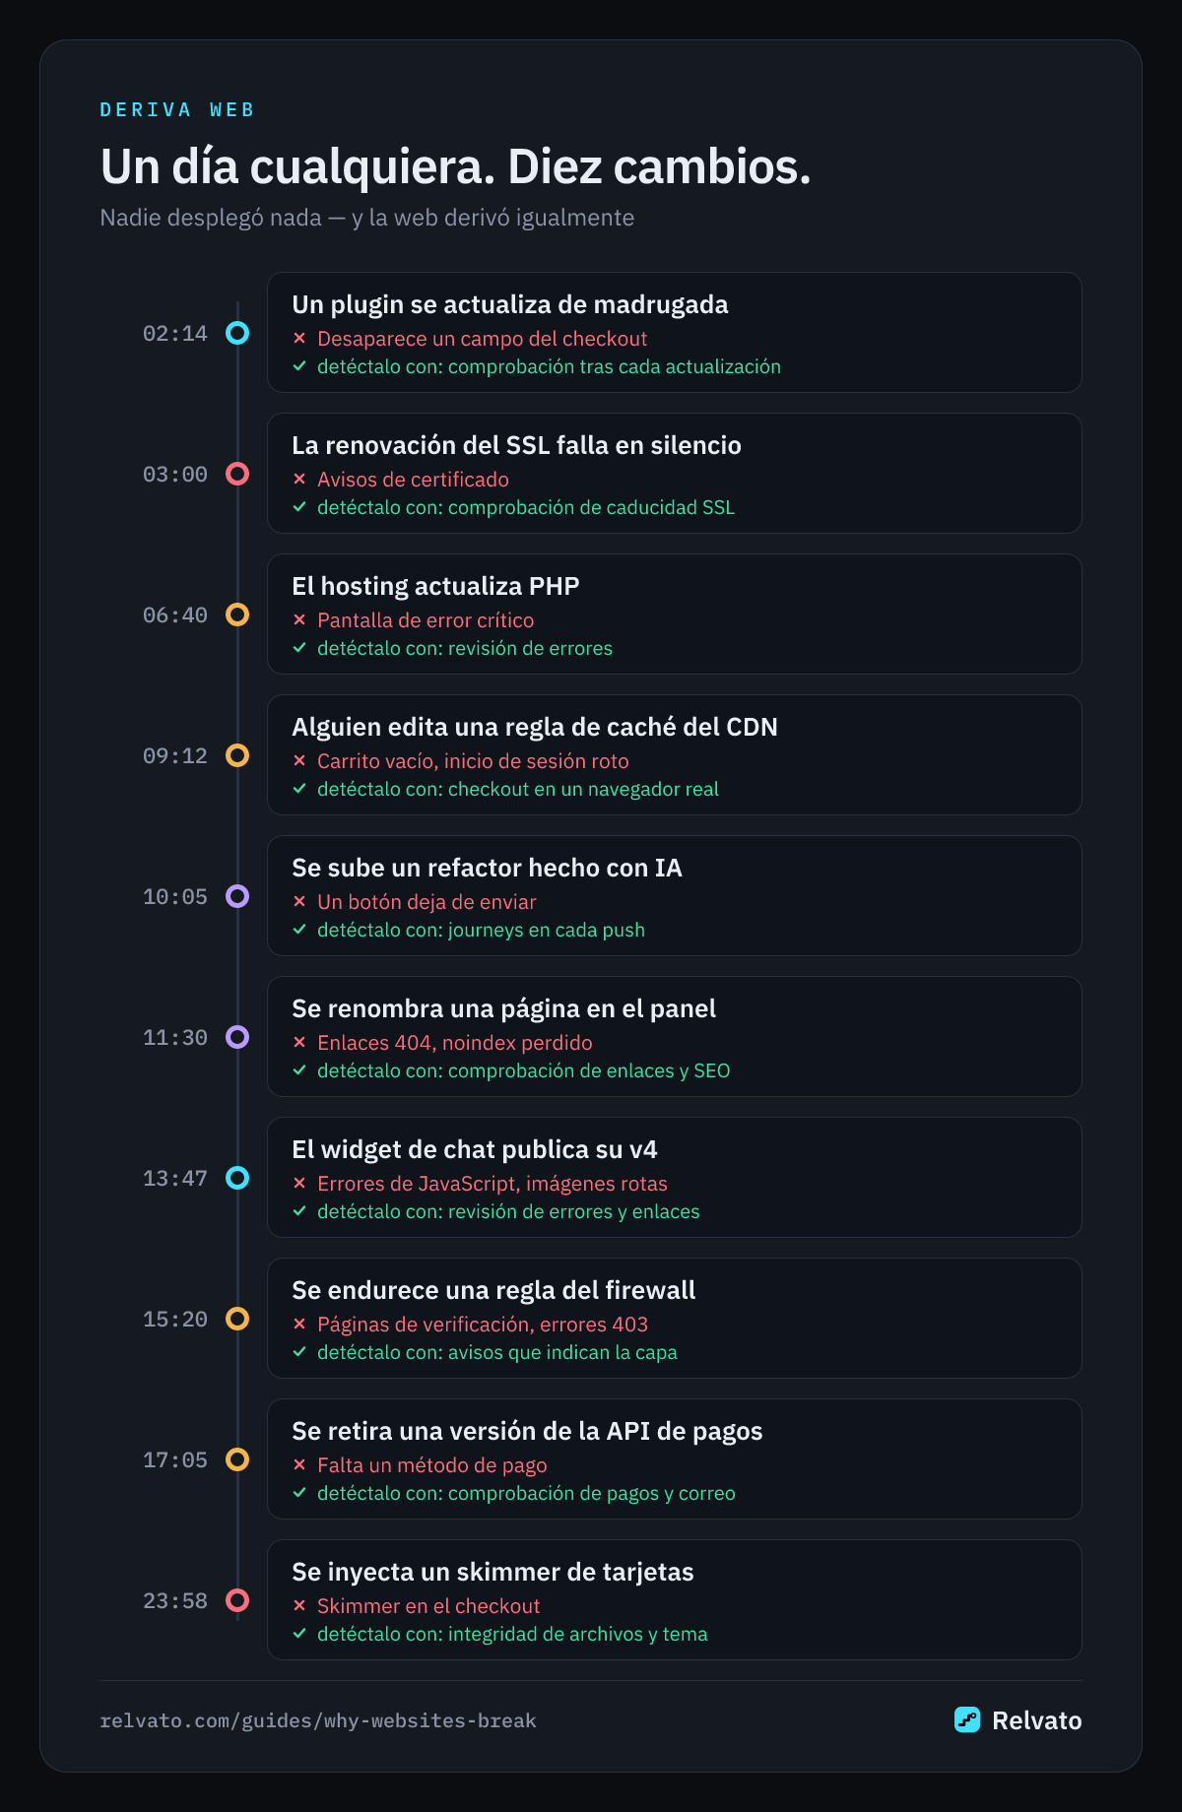
Task: Click the Relvato logo icon in footer
Action: (x=967, y=1719)
